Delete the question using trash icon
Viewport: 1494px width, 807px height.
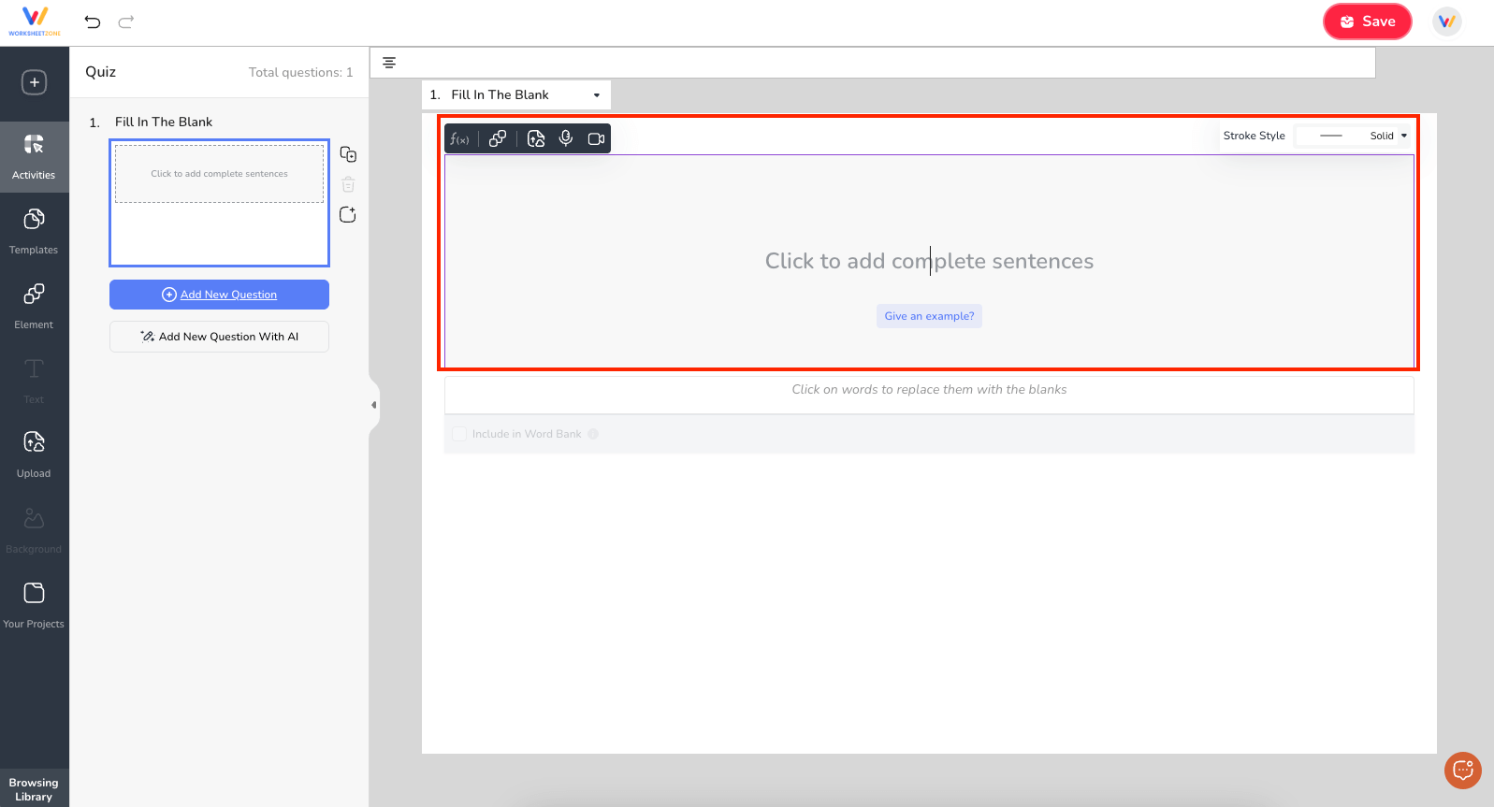tap(348, 184)
